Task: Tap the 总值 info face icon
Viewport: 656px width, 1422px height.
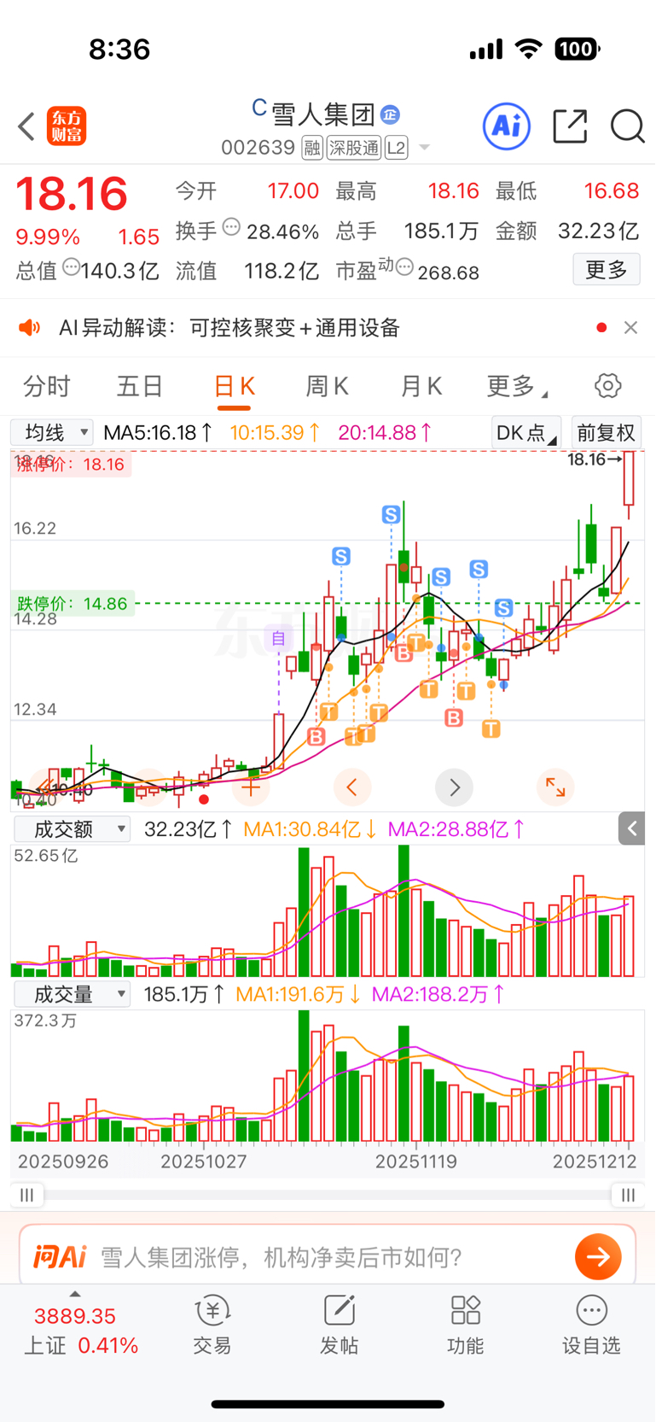Action: (71, 267)
